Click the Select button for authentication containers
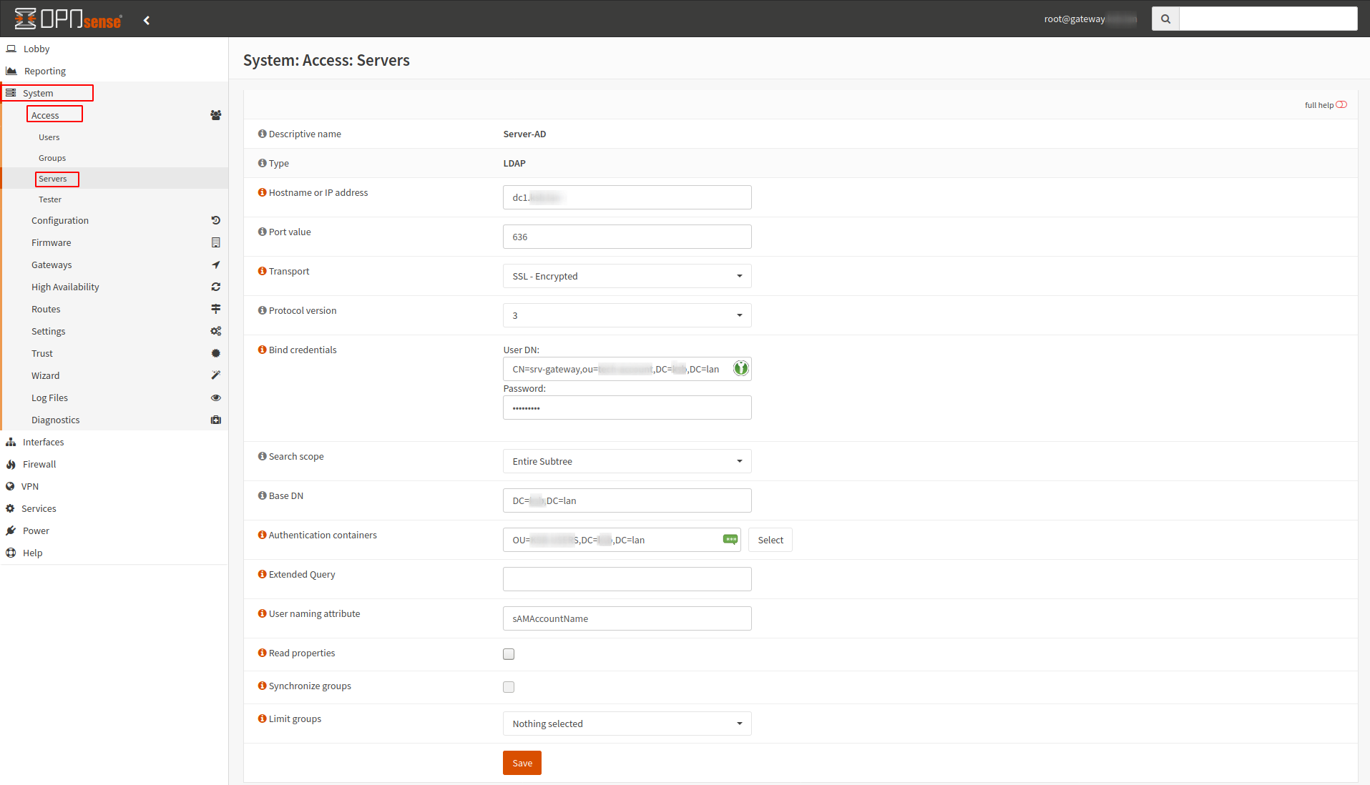 pos(770,540)
